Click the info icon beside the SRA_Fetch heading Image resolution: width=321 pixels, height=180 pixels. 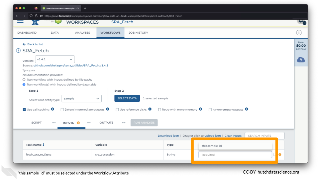click(18, 51)
